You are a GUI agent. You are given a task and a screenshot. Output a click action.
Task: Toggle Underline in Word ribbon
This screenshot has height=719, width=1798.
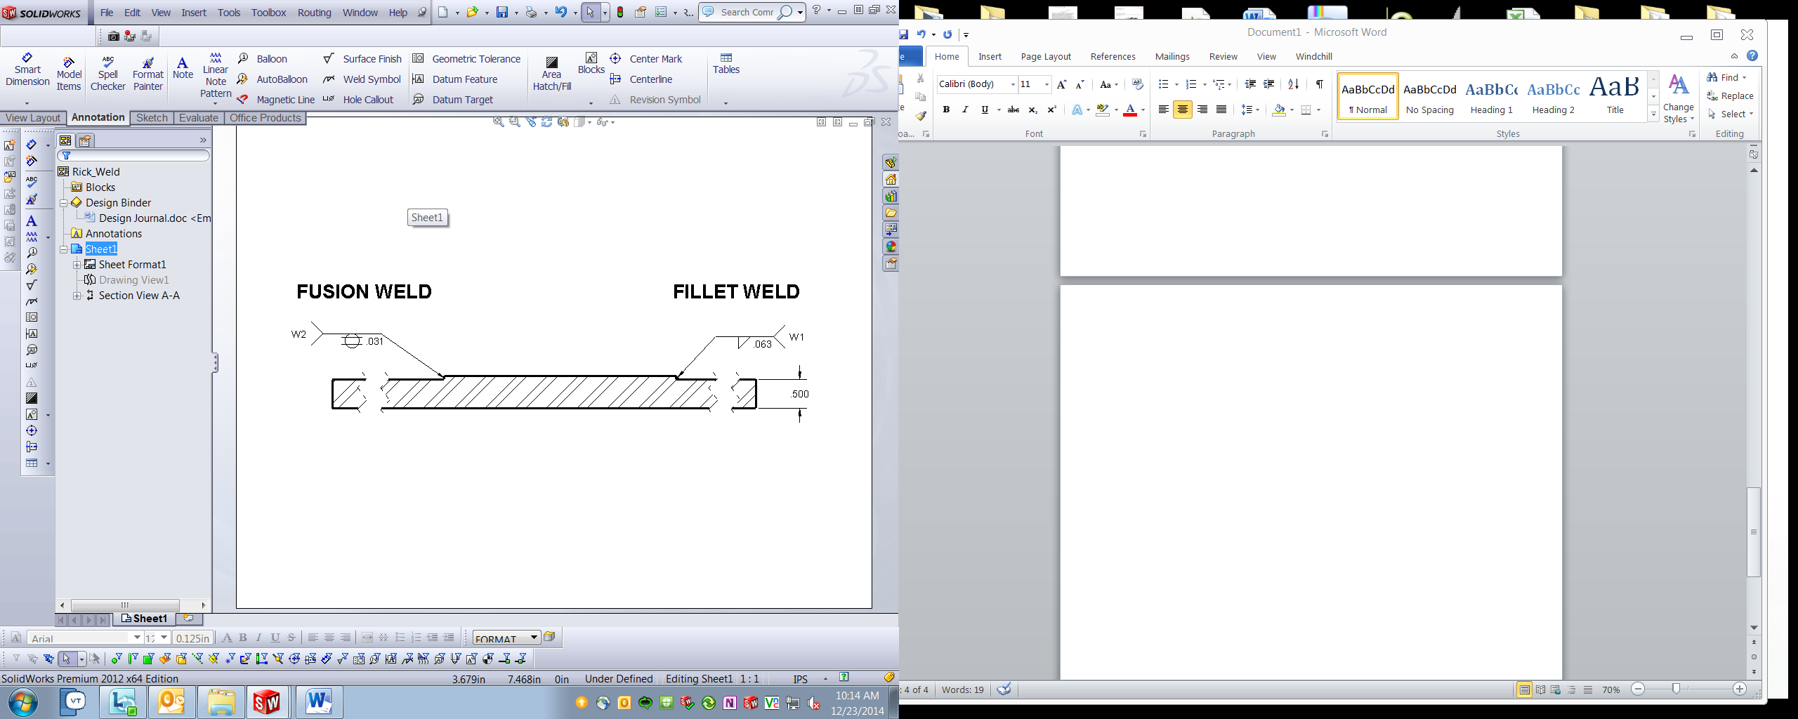985,110
